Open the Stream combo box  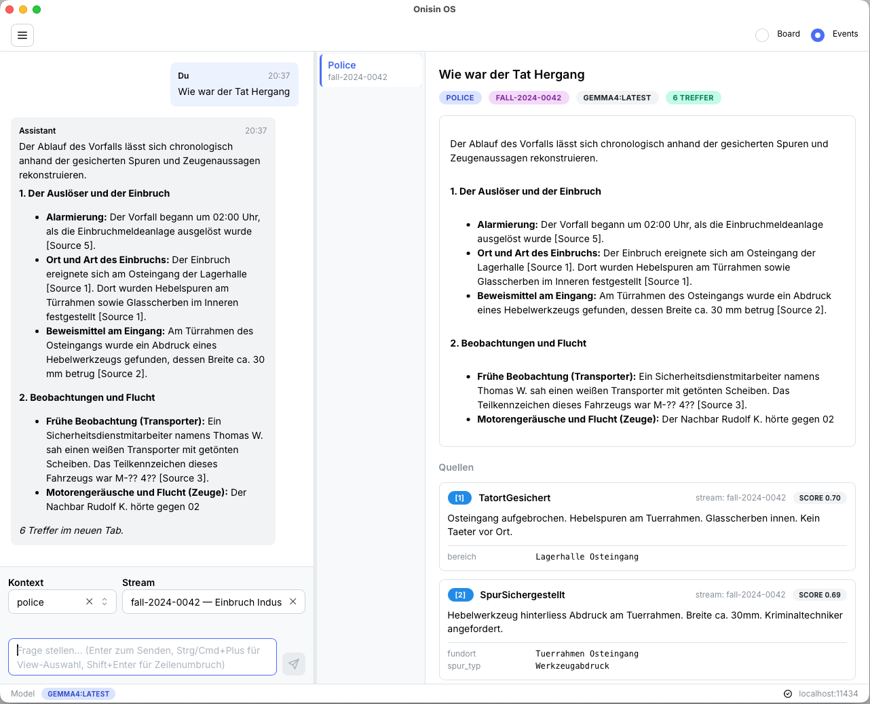(x=214, y=602)
